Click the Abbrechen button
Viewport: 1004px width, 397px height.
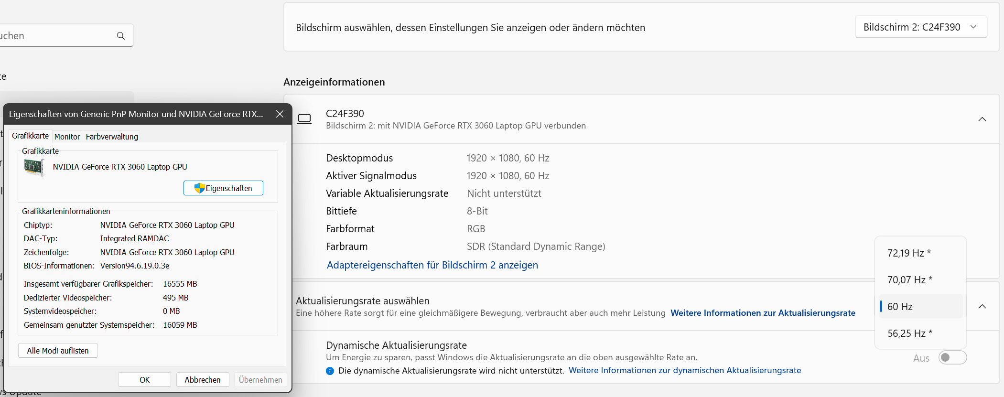coord(203,380)
